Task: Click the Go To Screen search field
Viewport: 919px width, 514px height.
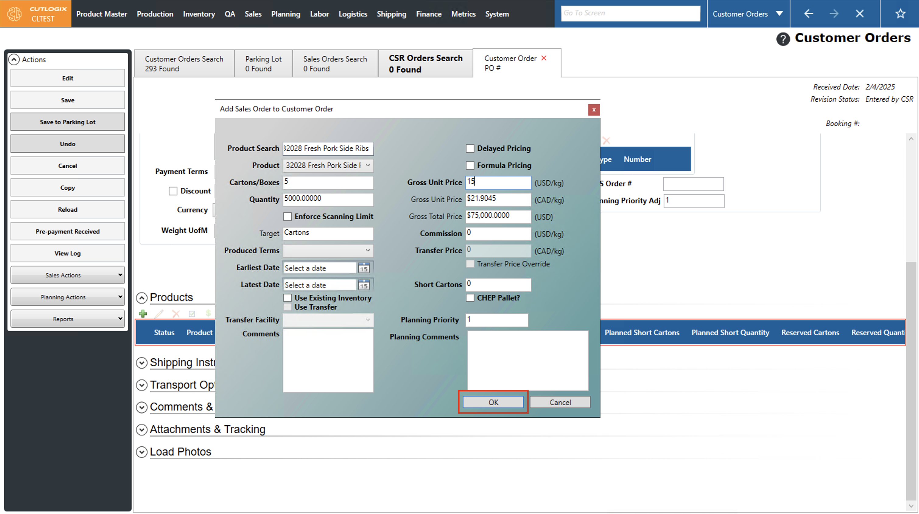Action: pos(630,13)
